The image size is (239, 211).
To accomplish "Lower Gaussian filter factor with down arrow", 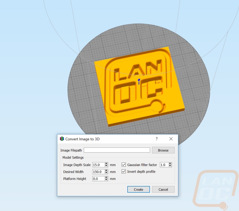I will tap(170, 166).
